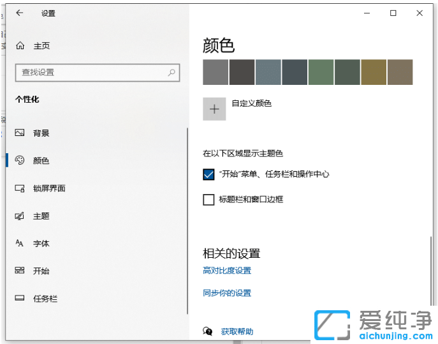
Task: Click the plus button for 自定义颜色
Action: [x=214, y=109]
